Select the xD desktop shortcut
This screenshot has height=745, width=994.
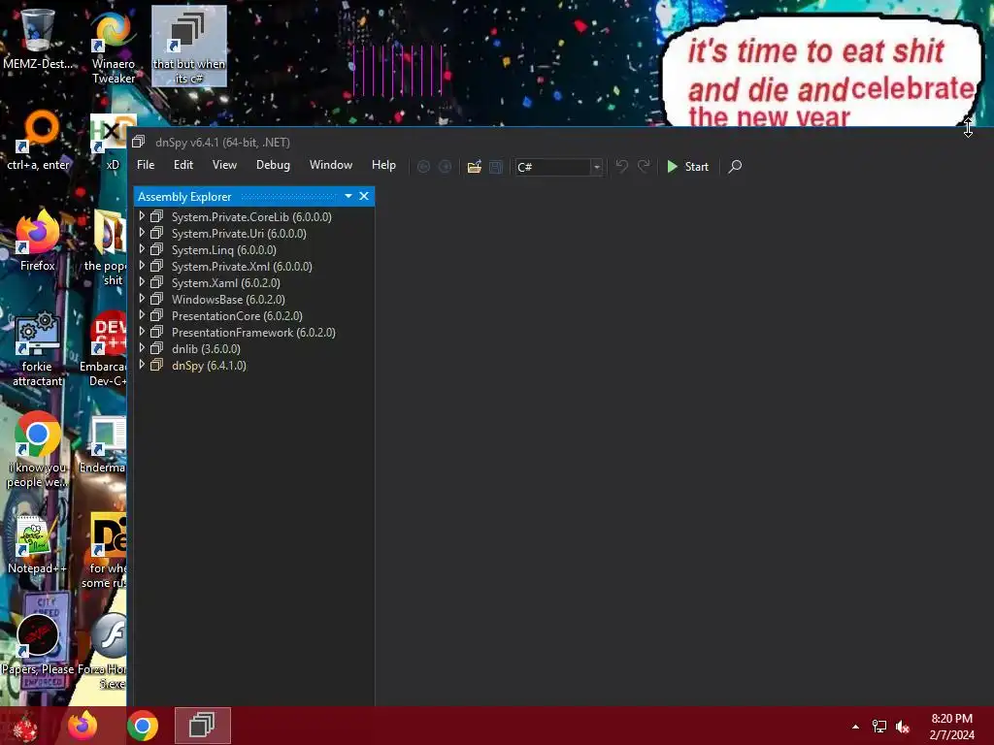(x=111, y=143)
